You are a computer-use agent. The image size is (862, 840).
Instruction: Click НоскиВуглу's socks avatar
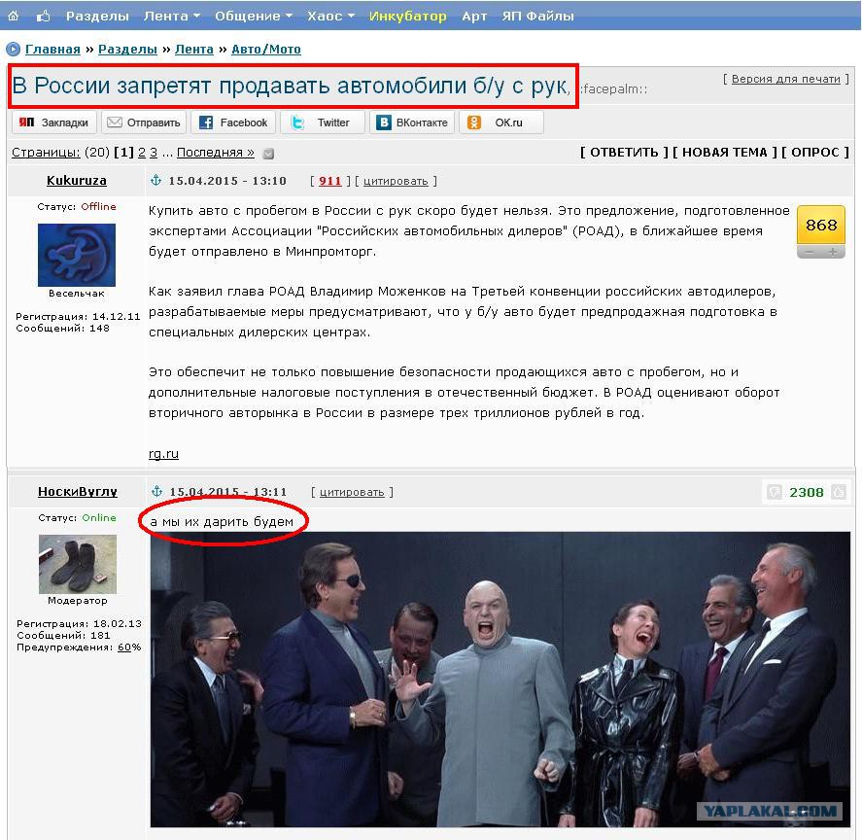pos(78,564)
